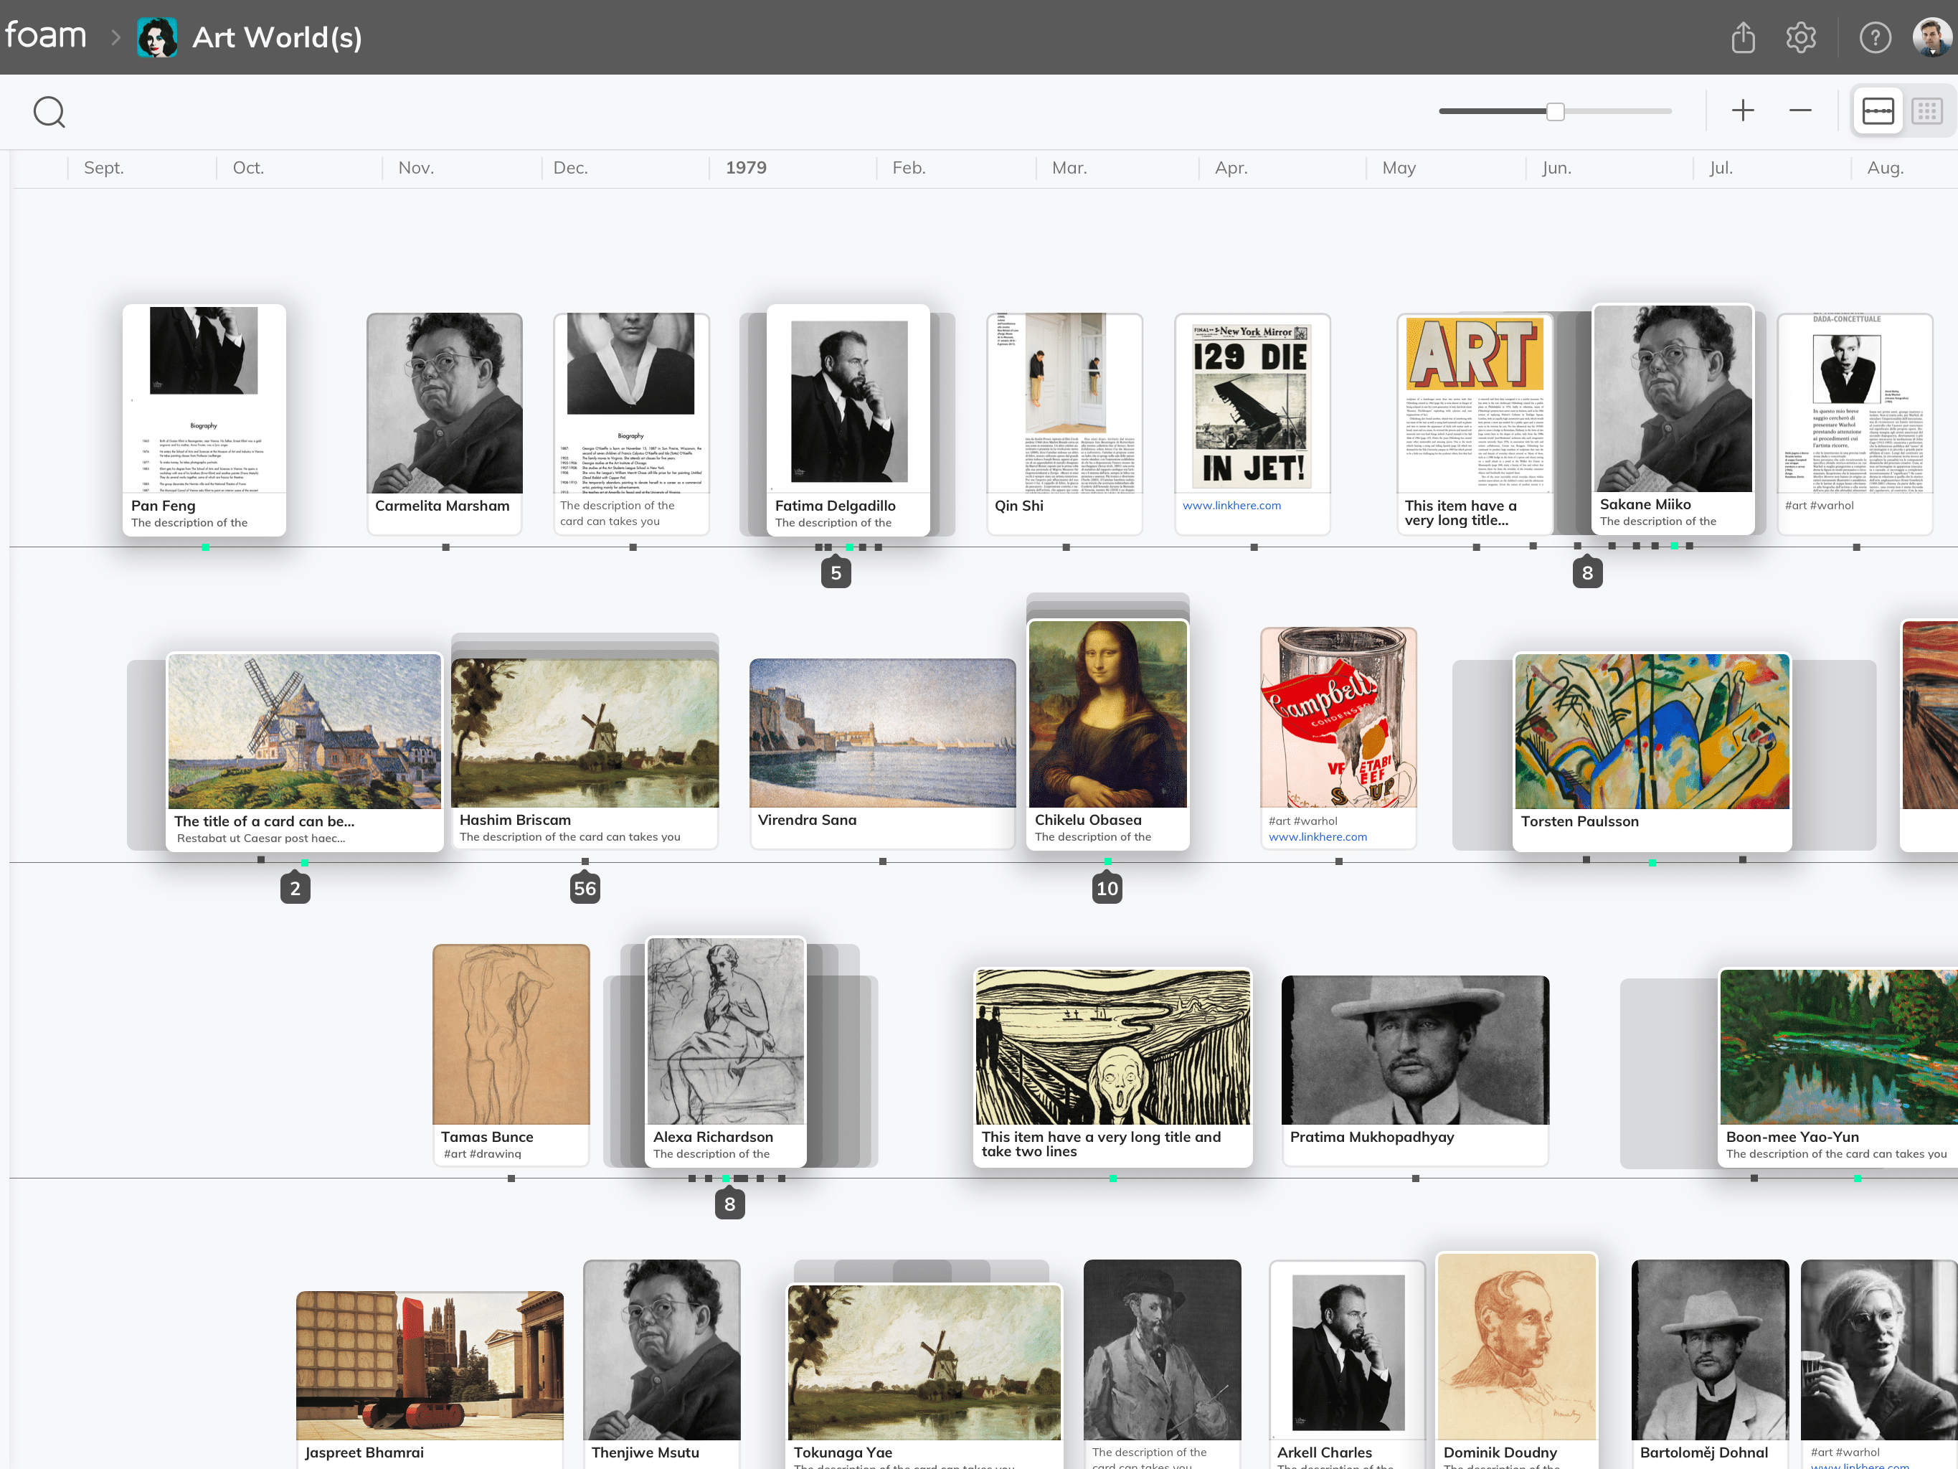Expand the stack of 2 cards badge
This screenshot has height=1469, width=1958.
click(295, 888)
